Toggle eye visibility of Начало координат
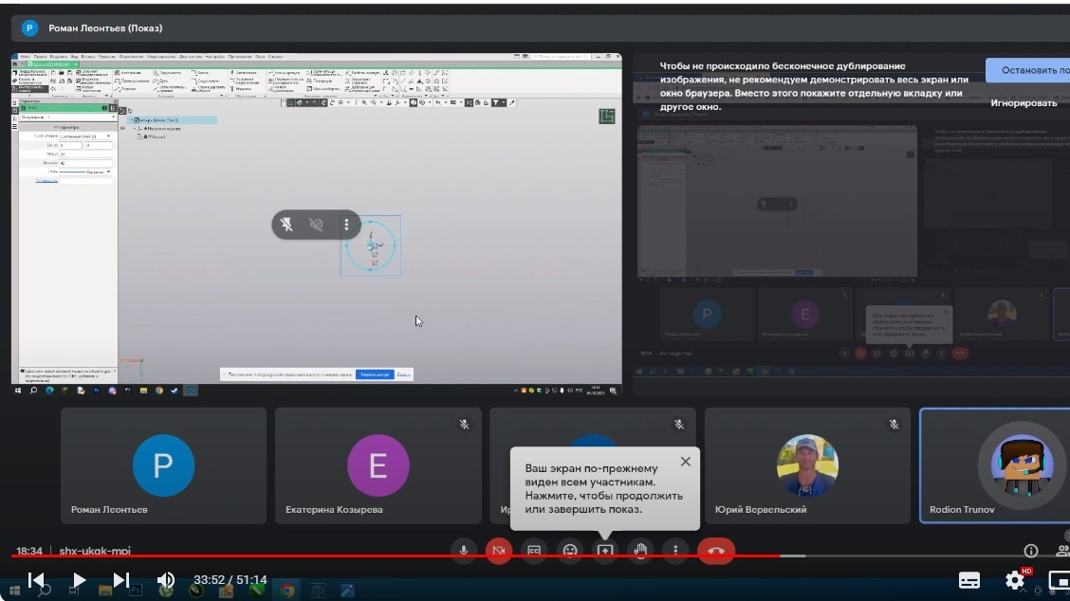 pos(122,128)
